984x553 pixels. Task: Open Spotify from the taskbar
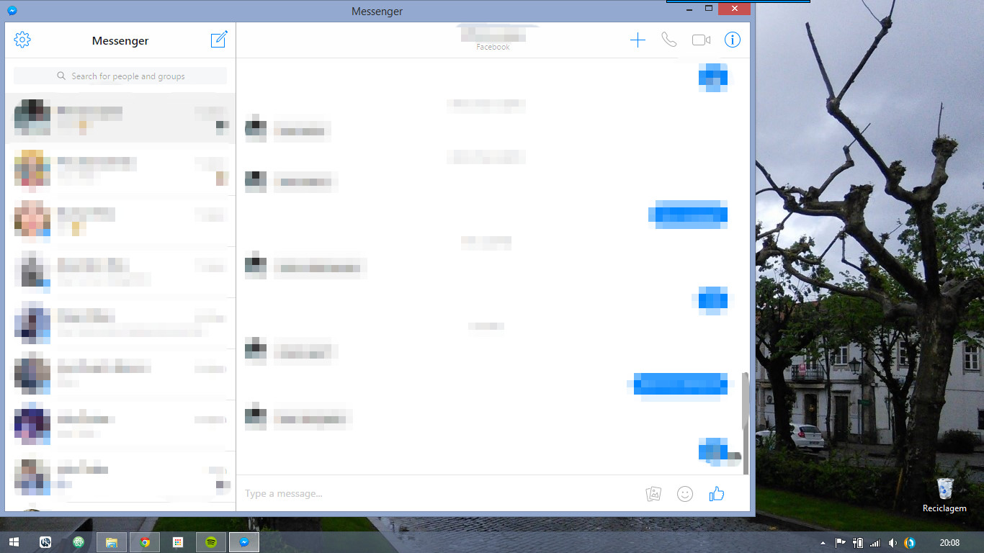(x=211, y=542)
